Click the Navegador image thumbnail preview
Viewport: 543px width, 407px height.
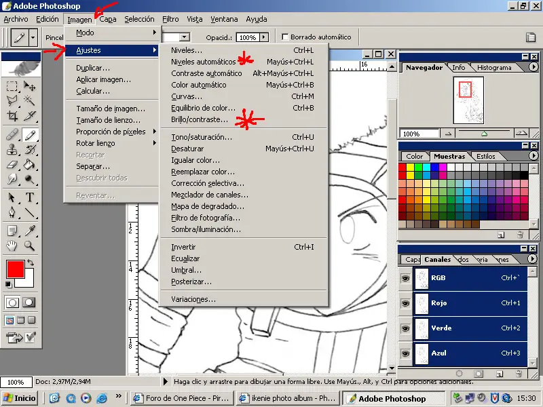coord(468,100)
